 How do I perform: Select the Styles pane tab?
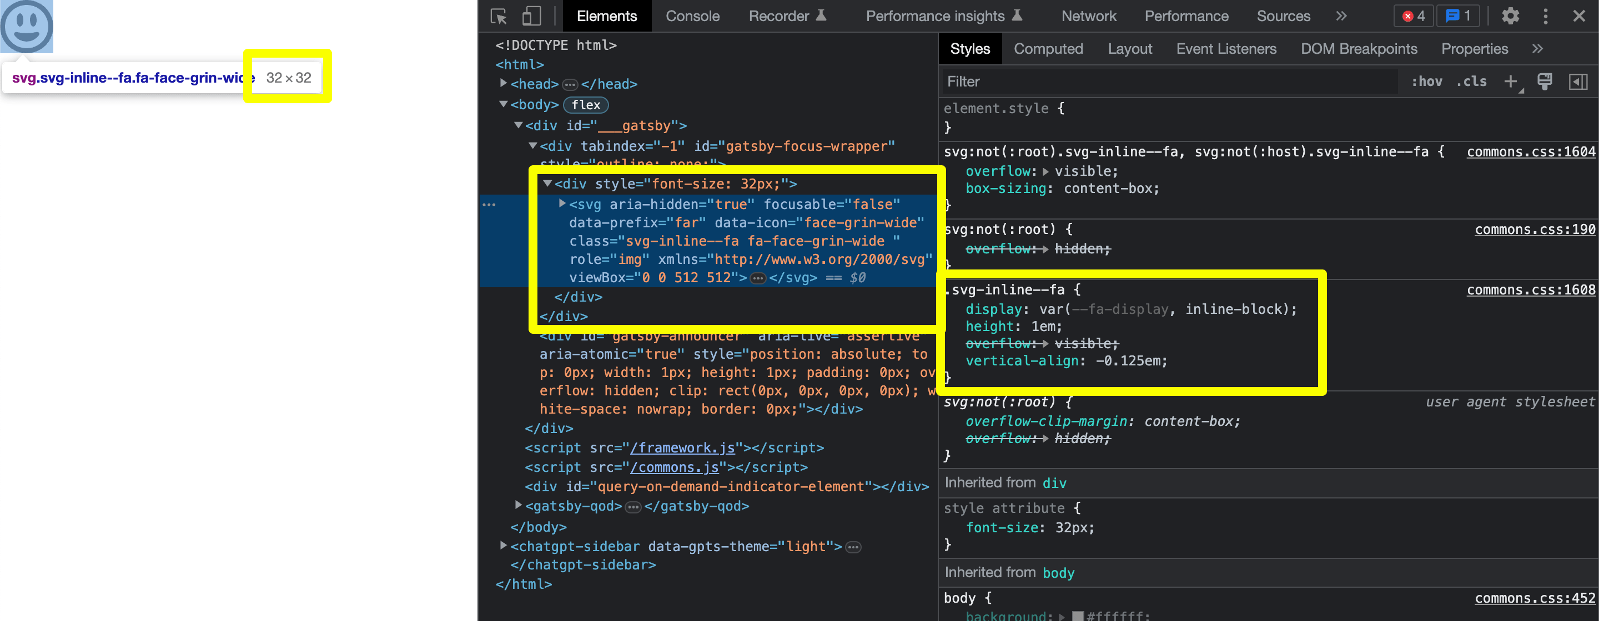(x=969, y=49)
